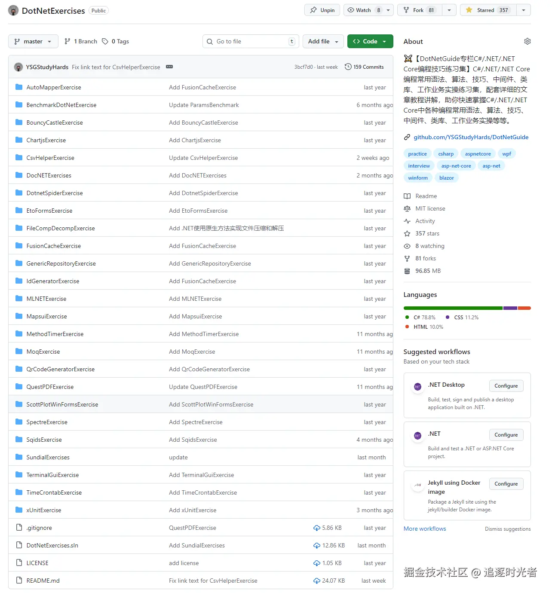
Task: Click the purple CSS segment of language bar
Action: tap(510, 308)
